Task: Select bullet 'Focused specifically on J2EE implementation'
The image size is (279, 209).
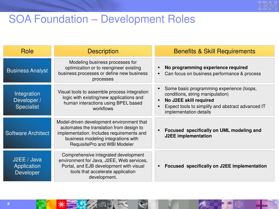Action: [x=216, y=166]
